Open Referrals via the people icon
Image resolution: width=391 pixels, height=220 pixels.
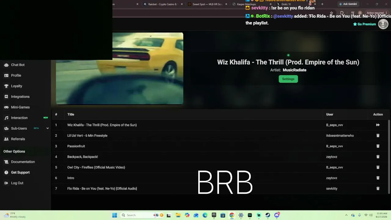pyautogui.click(x=6, y=139)
